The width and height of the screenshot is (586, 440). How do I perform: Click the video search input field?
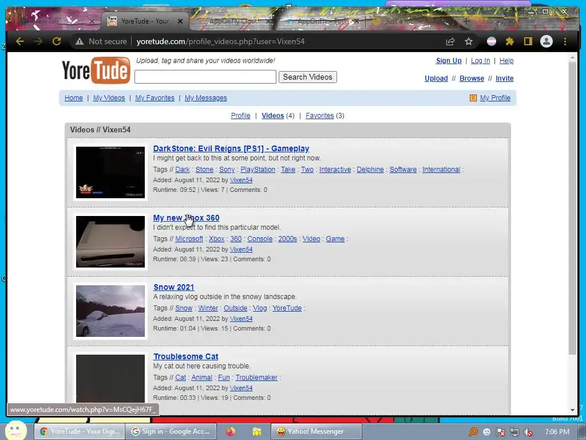click(x=205, y=77)
